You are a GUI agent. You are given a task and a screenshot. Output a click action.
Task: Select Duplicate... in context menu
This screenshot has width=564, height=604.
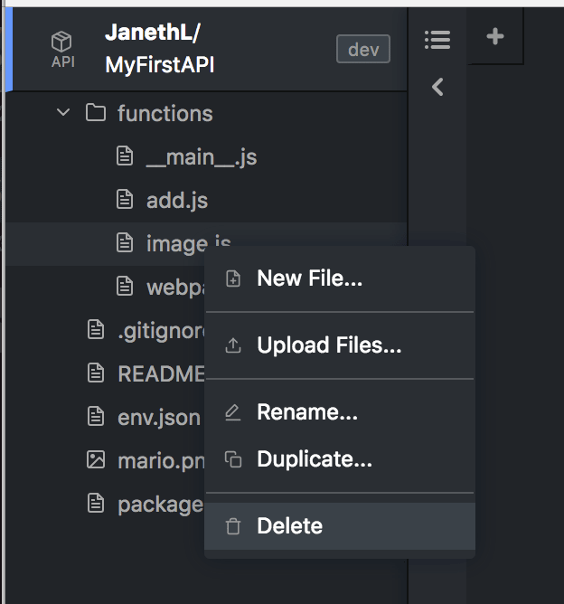(340, 459)
